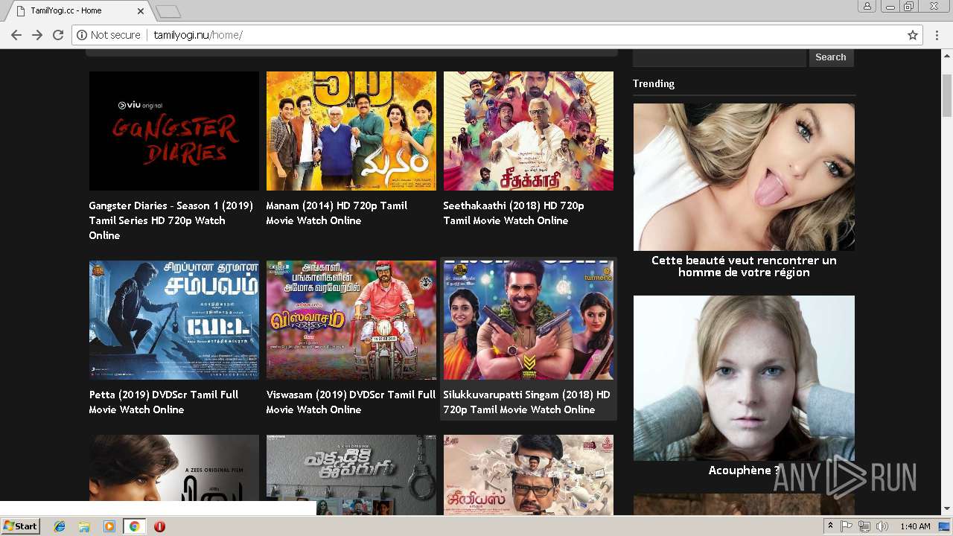Go back to the previous page

(x=16, y=35)
